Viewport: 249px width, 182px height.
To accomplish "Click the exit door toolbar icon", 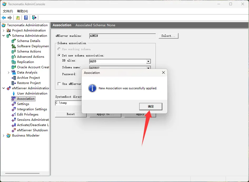I will (34, 18).
